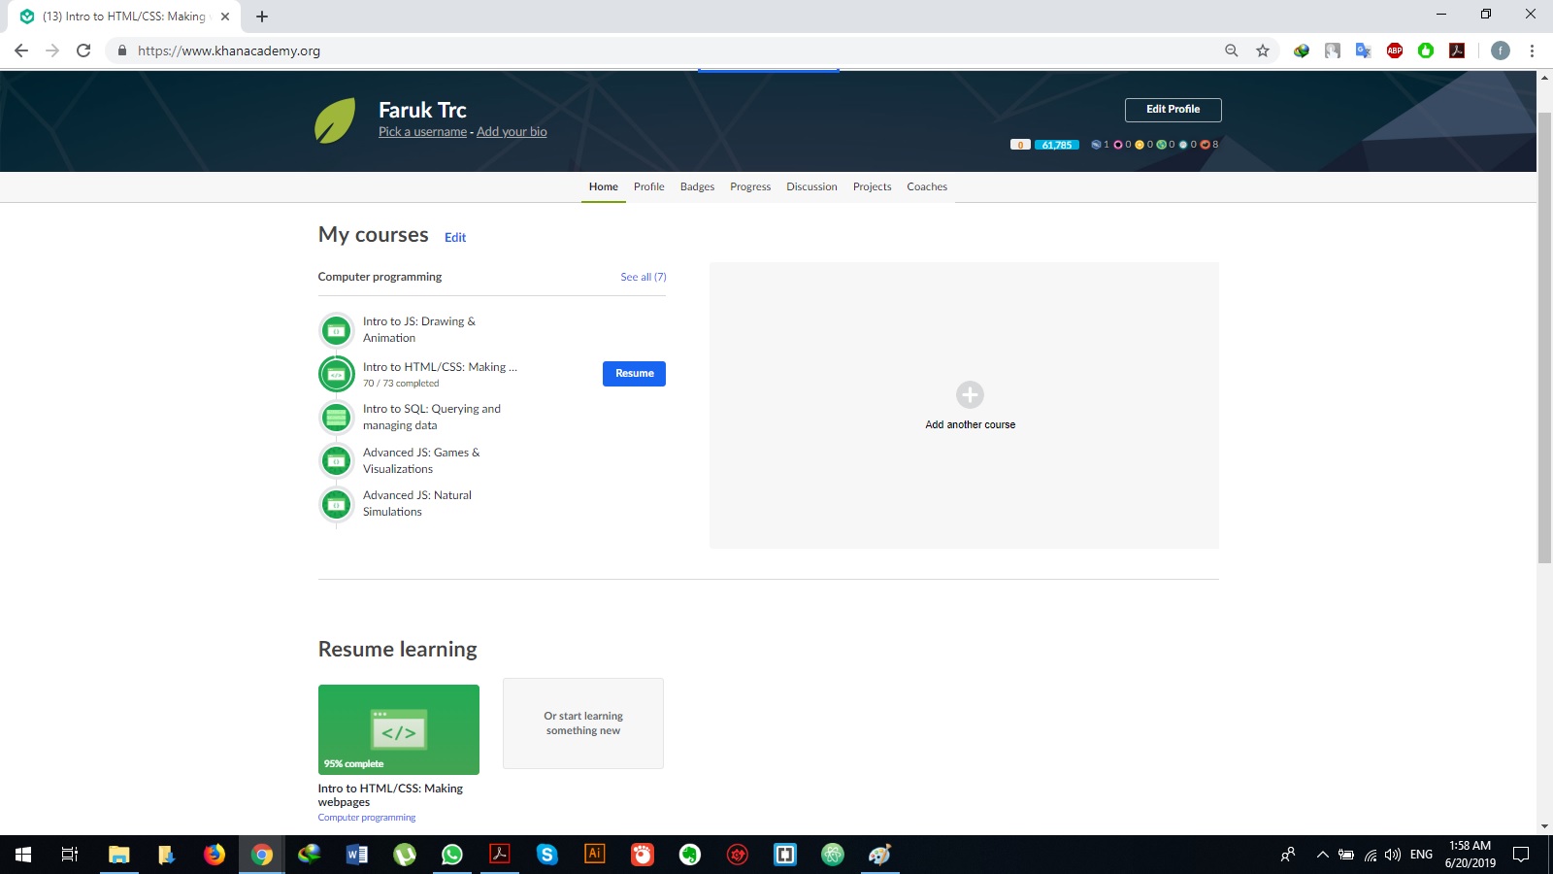
Task: Open Intro to SQL: Querying and managing data
Action: pyautogui.click(x=432, y=417)
